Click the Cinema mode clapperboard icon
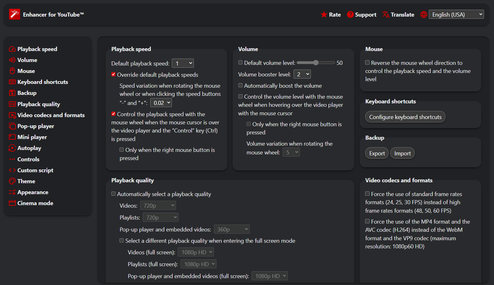 coord(12,203)
